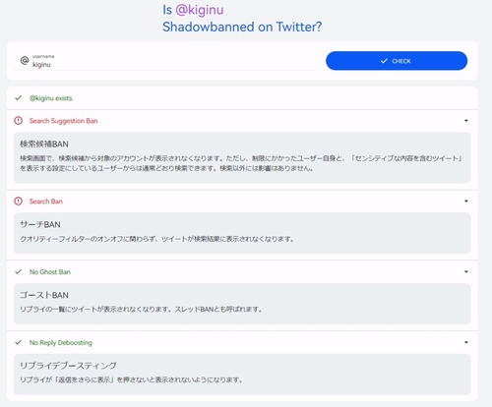Click the ghost ban description about リプライの一覧
Viewport: 492px width, 407px height.
click(141, 310)
